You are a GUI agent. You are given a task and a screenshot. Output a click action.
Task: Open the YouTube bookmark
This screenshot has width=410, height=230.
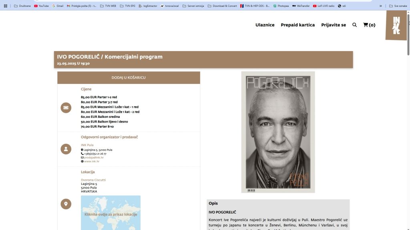point(41,6)
